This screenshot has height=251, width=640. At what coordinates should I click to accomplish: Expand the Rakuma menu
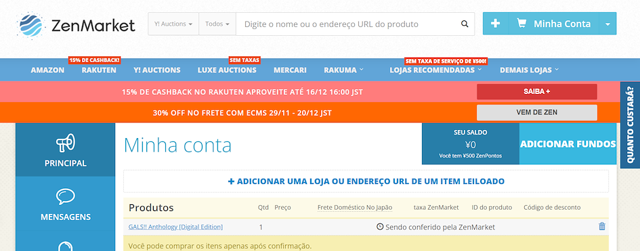(343, 70)
